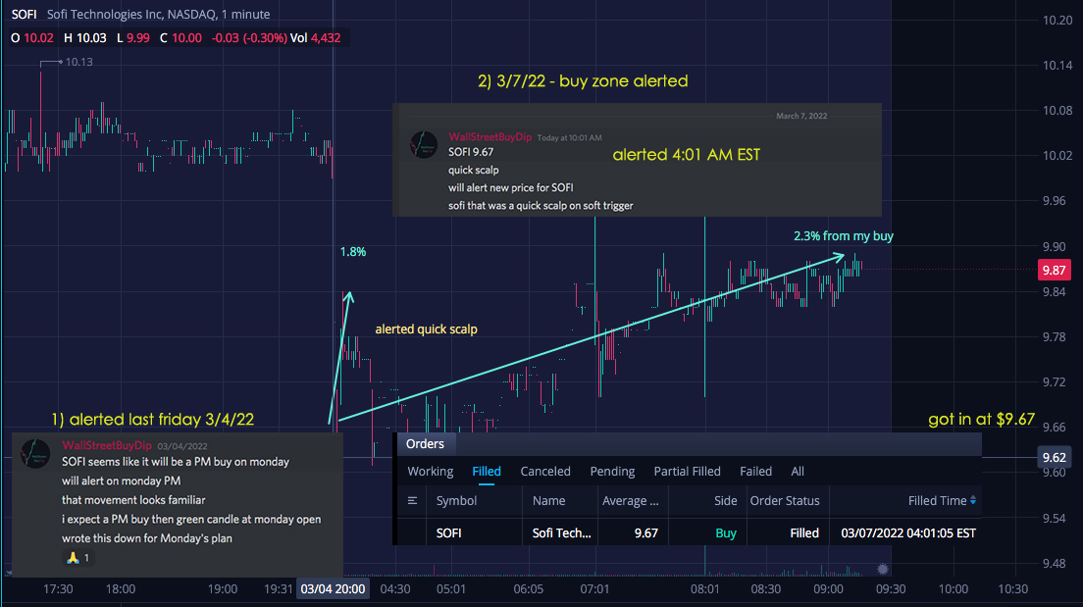Show the Failed orders tab
Viewport: 1083px width, 607px height.
click(755, 471)
